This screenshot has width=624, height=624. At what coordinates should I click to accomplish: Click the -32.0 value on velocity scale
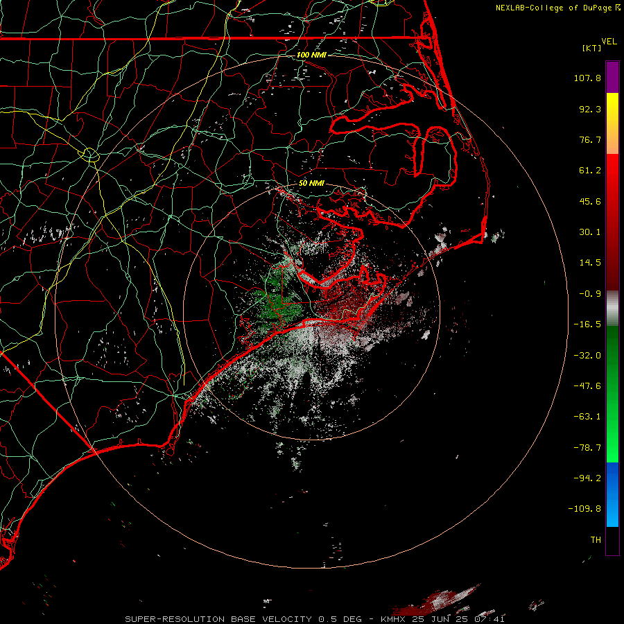click(x=587, y=356)
